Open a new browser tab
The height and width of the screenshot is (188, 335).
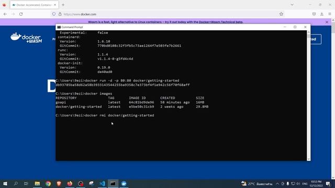[63, 5]
